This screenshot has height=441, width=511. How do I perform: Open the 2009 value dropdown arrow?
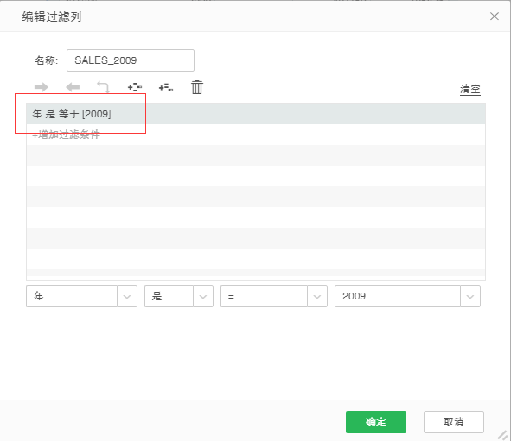point(470,296)
